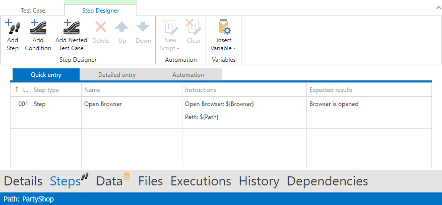
Task: Click the Add Condition icon
Action: (x=38, y=27)
